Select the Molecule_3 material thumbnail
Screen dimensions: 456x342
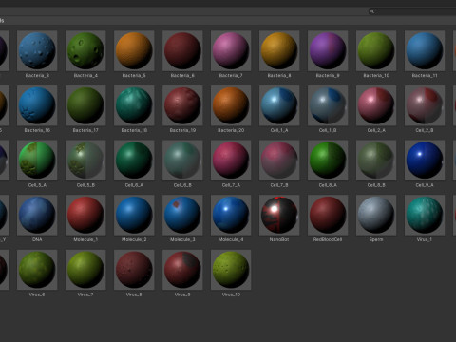point(182,215)
